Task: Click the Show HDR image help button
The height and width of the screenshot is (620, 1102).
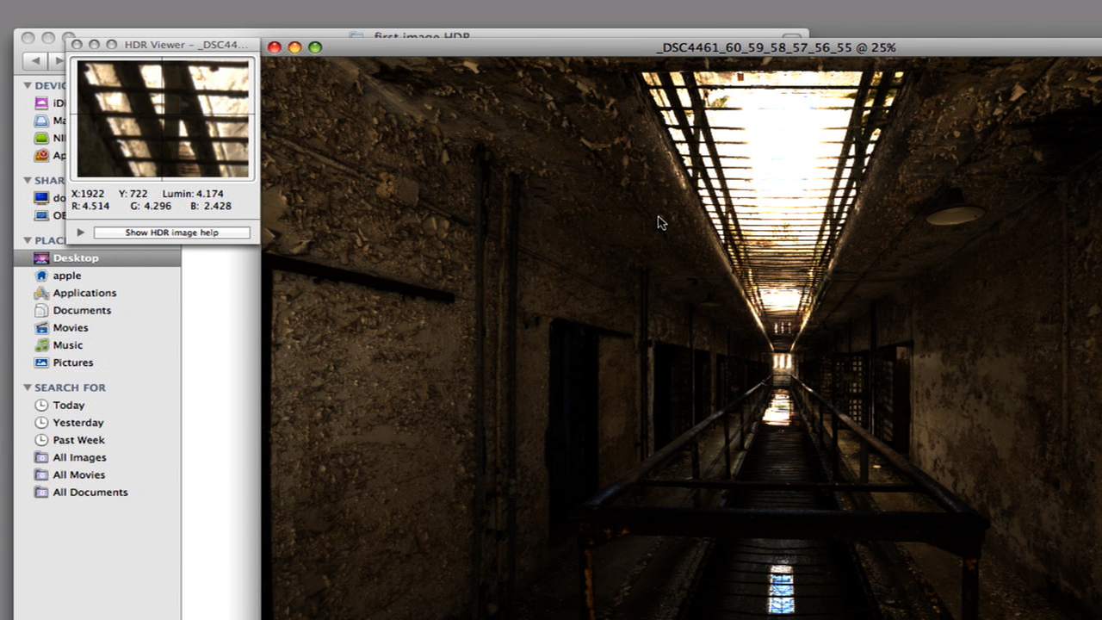Action: pos(172,232)
